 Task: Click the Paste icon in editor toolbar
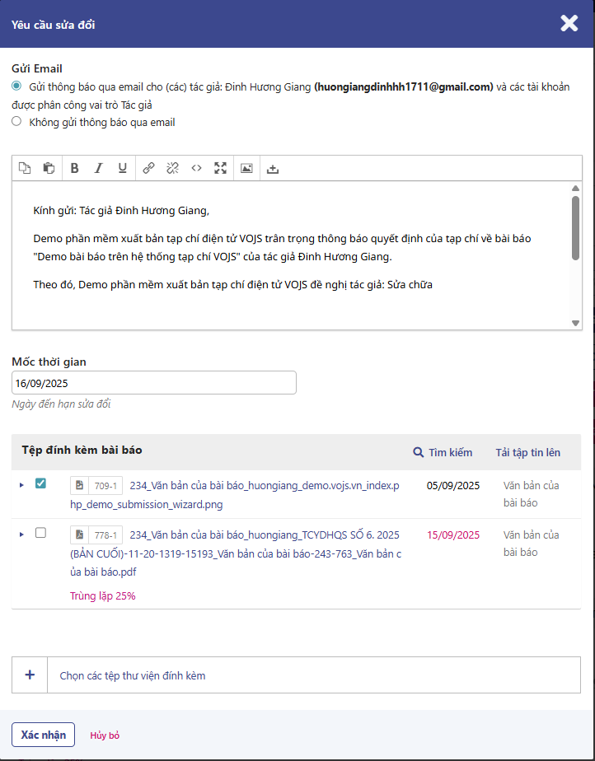49,168
